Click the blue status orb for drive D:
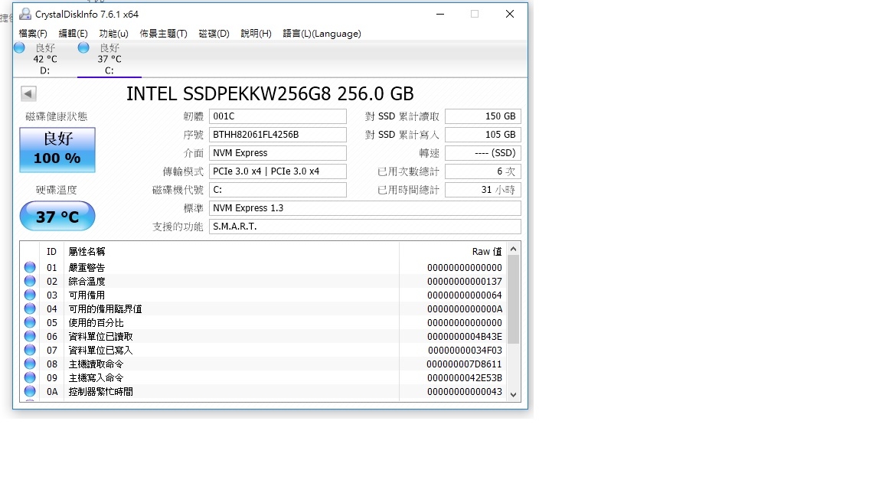 [19, 47]
